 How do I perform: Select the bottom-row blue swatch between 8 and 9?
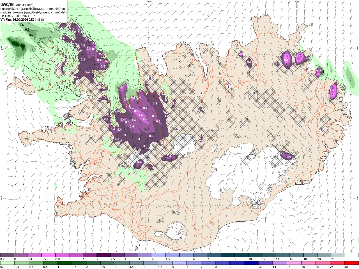[x=222, y=263]
